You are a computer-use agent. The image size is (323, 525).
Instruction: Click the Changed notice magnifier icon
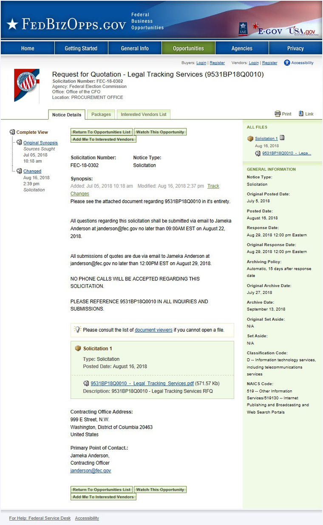(x=19, y=171)
